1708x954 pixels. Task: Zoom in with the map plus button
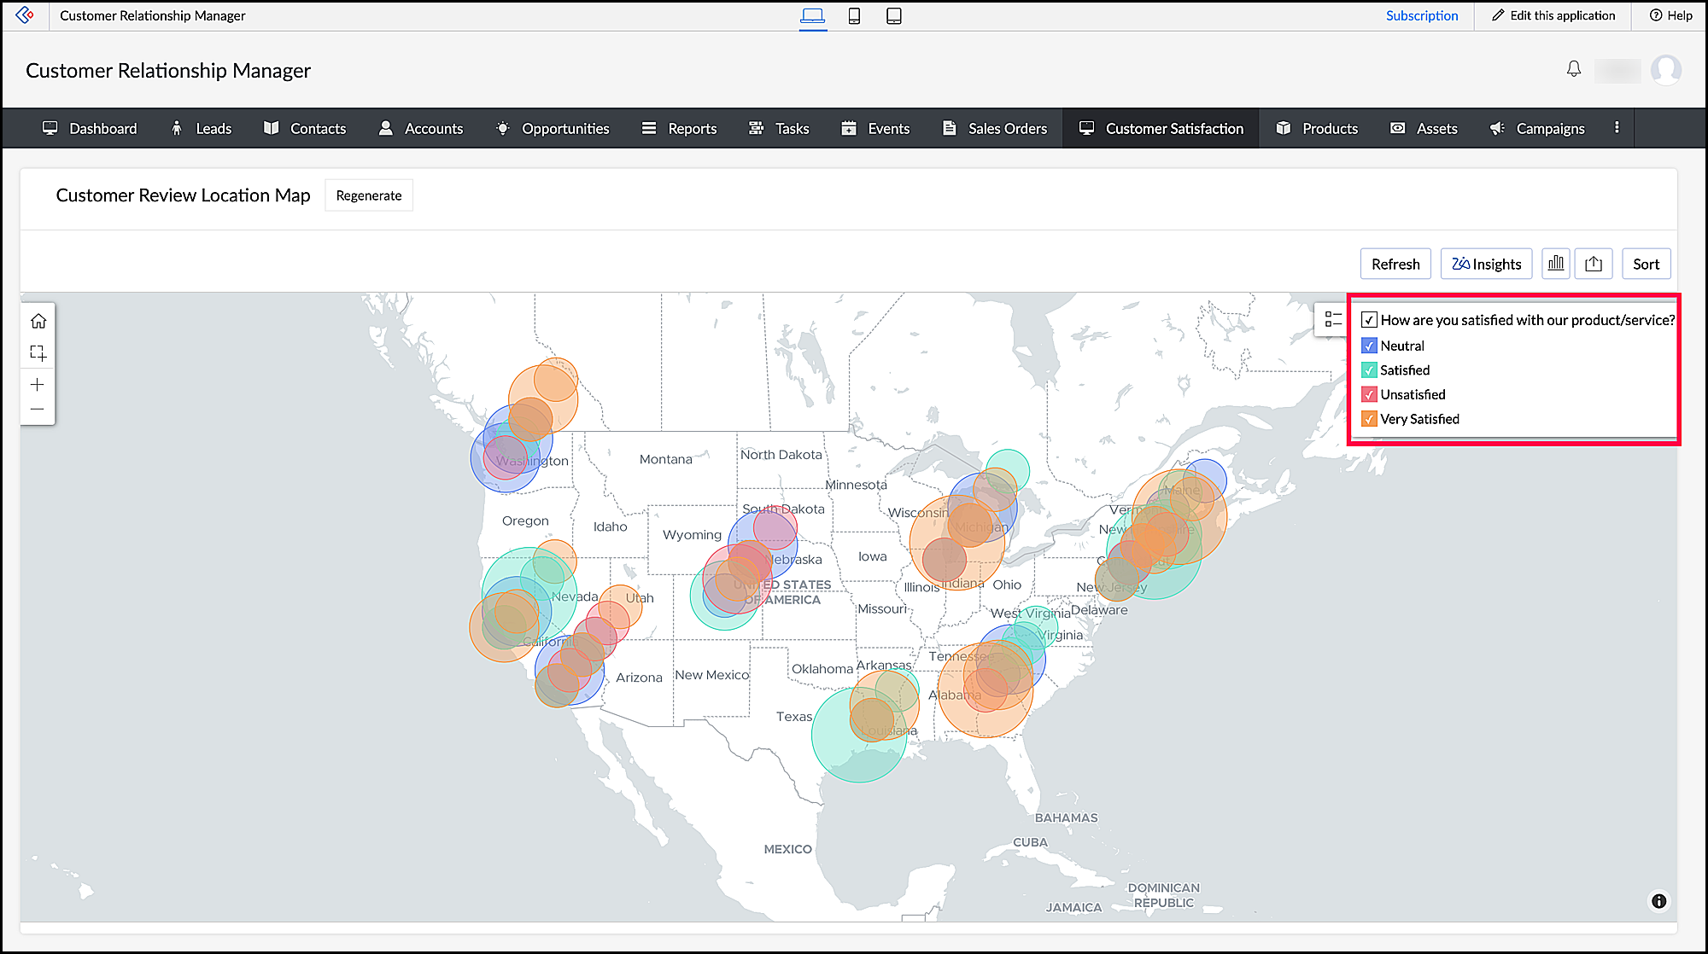[38, 385]
